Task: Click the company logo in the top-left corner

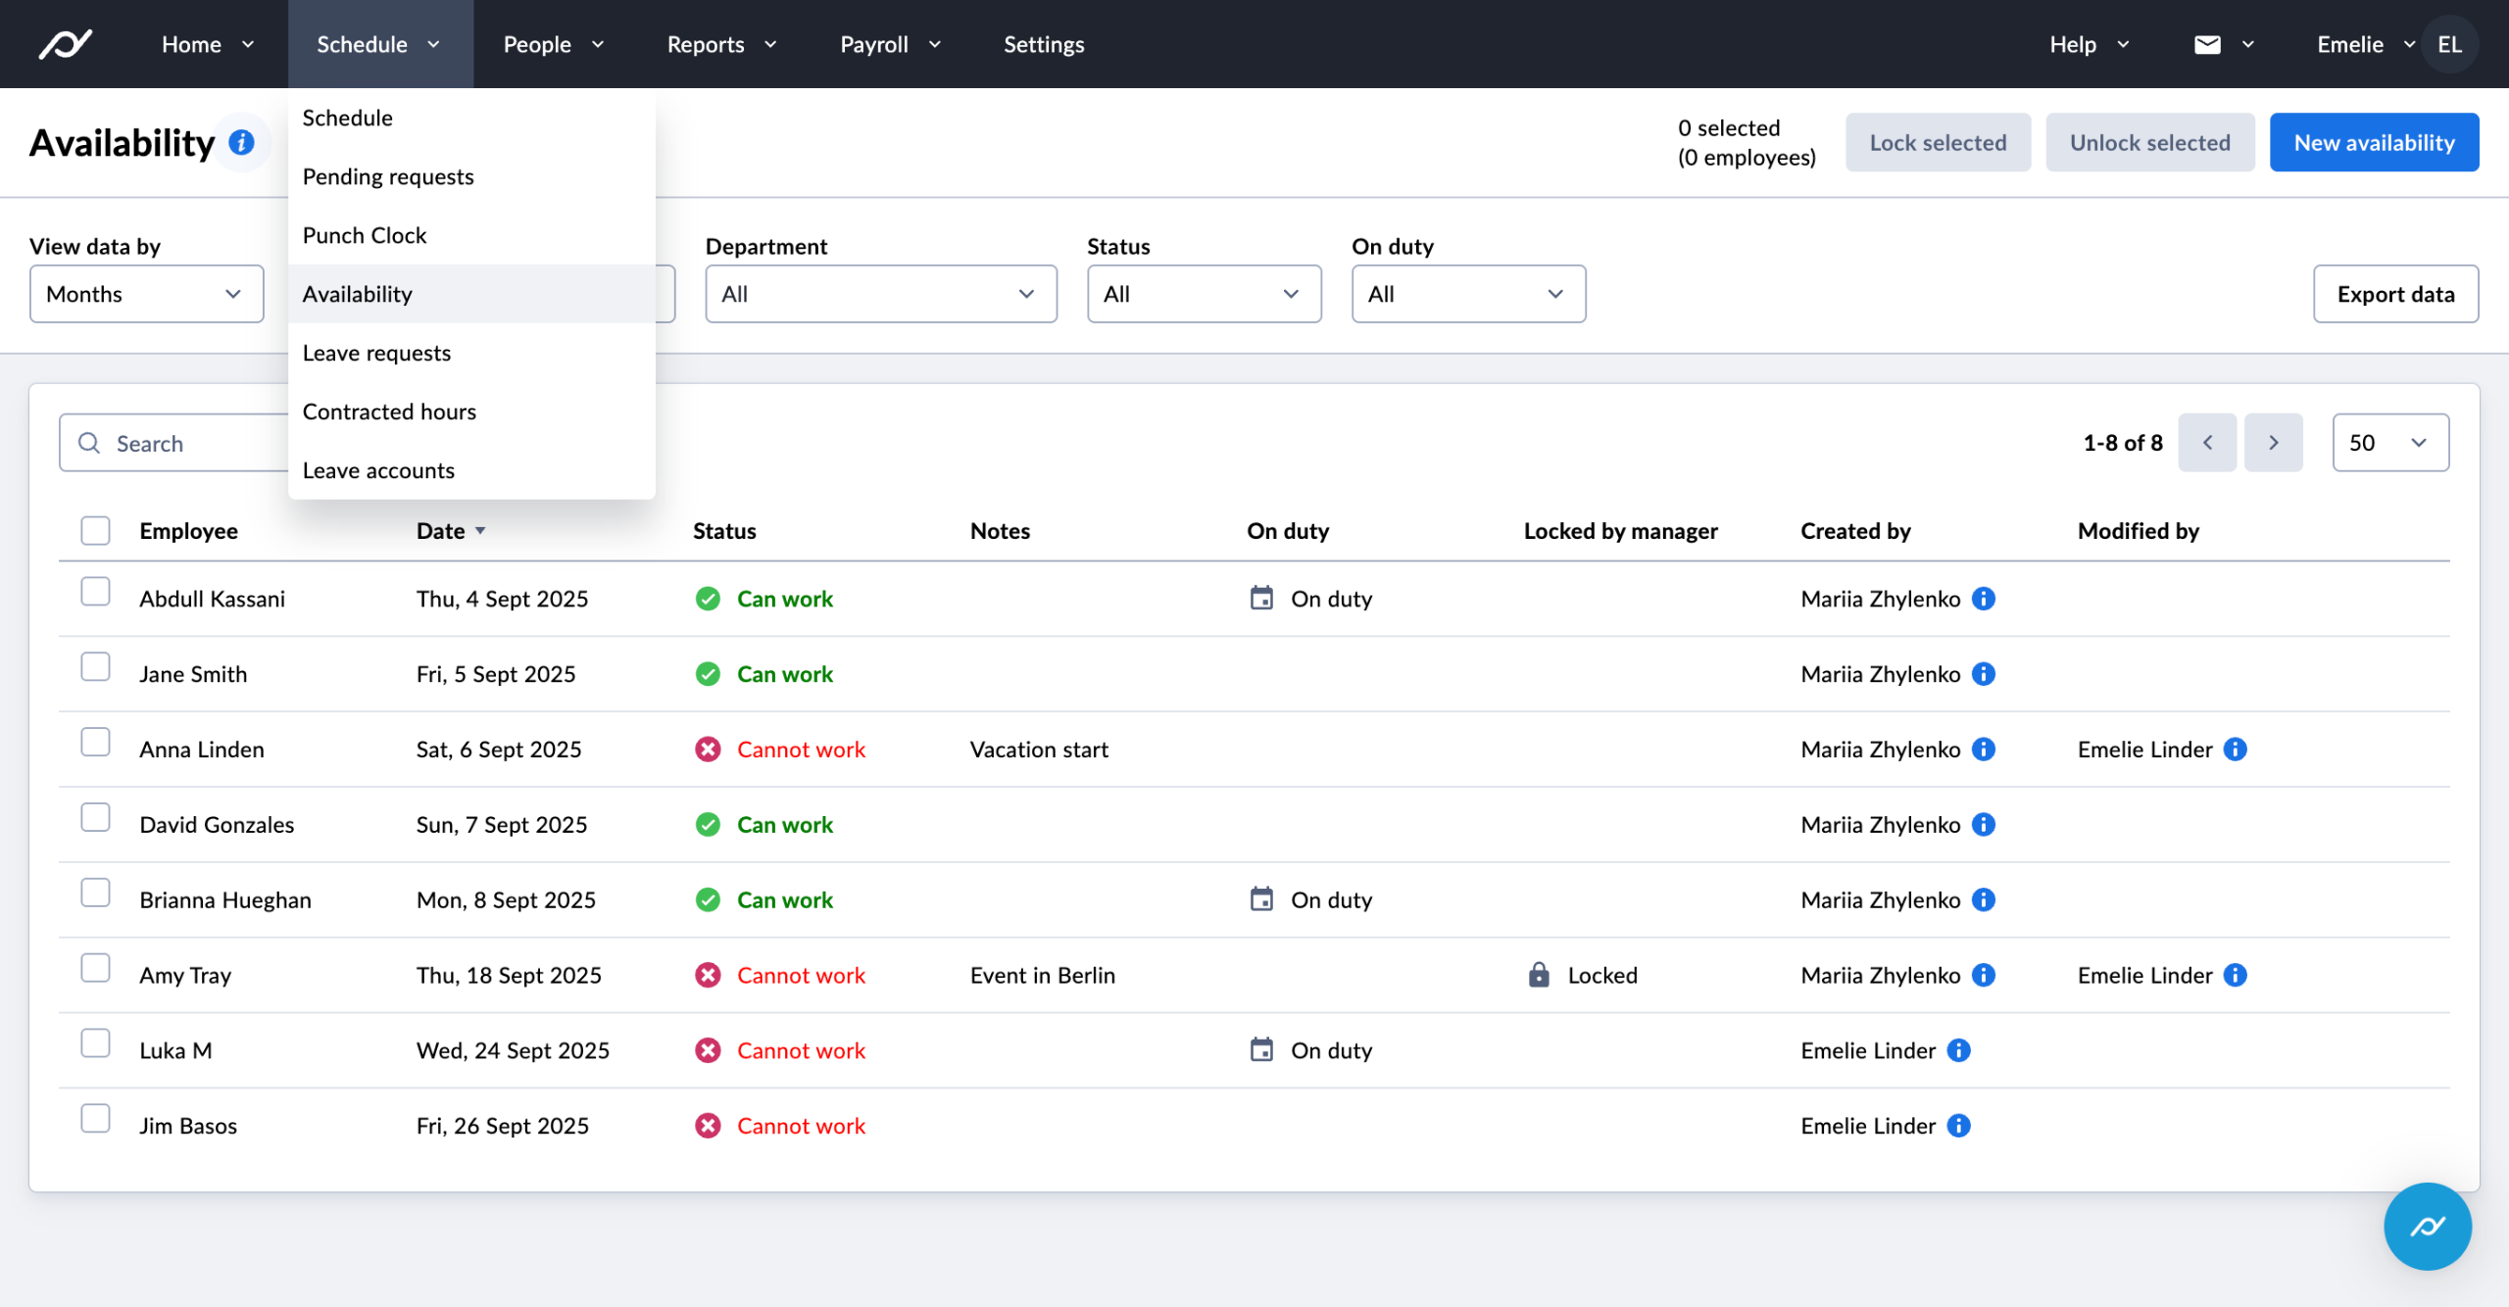Action: tap(65, 43)
